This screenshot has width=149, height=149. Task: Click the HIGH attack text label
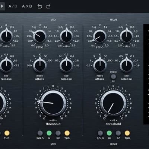pos(100,79)
